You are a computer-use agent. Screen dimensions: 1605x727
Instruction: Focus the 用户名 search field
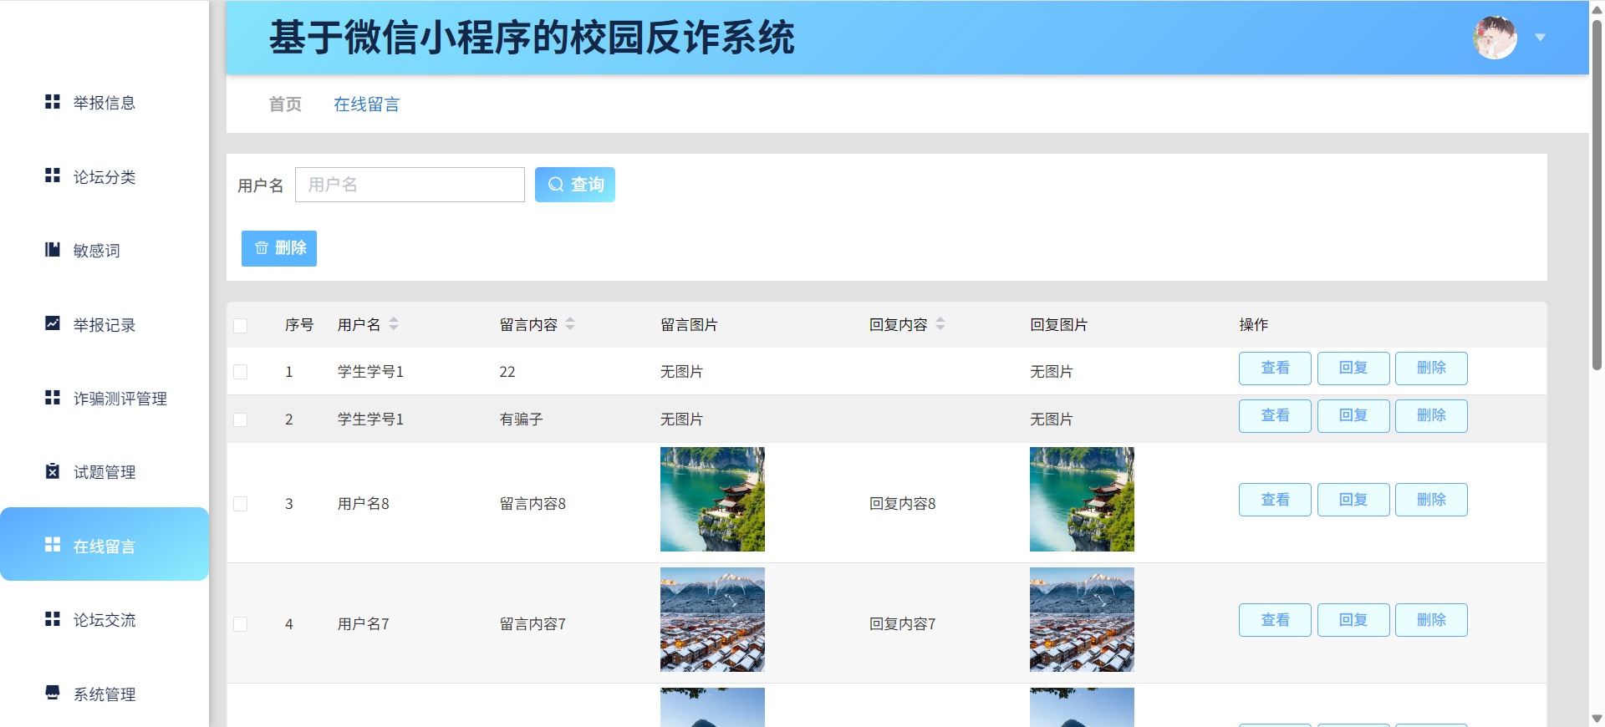tap(410, 185)
